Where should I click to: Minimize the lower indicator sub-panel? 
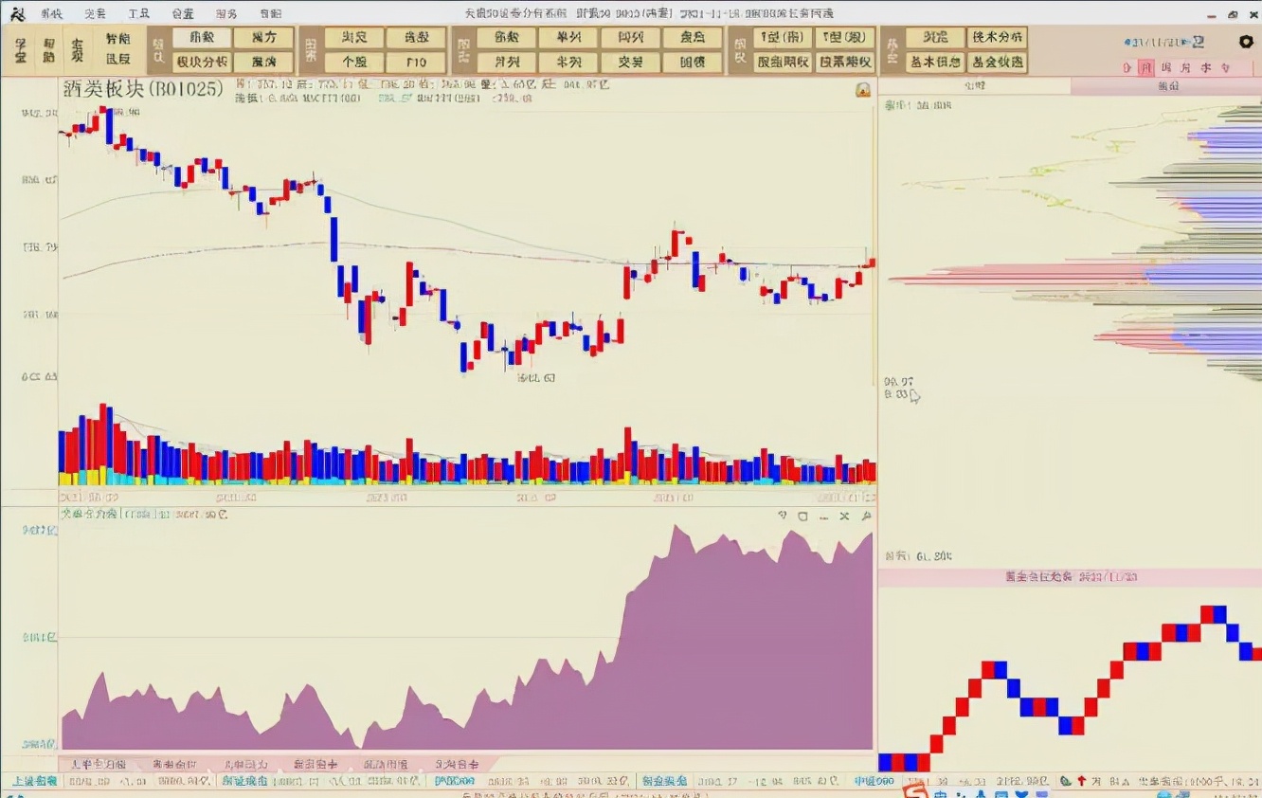823,517
